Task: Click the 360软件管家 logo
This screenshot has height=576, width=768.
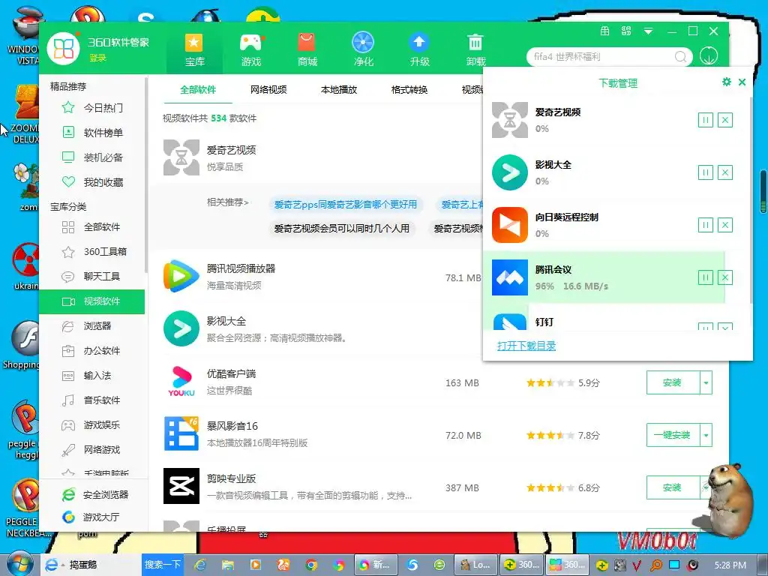Action: coord(63,49)
